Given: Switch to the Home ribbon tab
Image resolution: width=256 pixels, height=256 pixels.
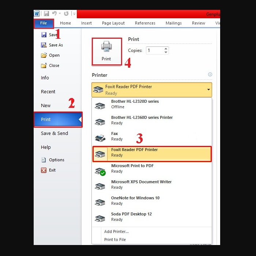Looking at the screenshot, I should point(65,23).
